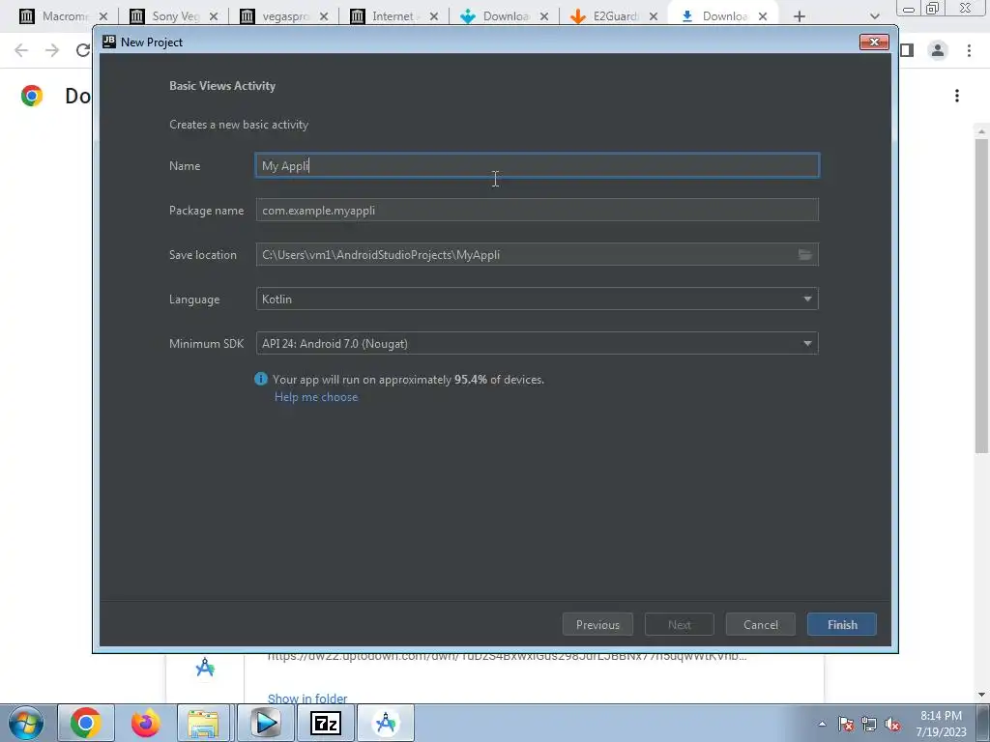
Task: Open the media player taskbar icon
Action: click(266, 723)
